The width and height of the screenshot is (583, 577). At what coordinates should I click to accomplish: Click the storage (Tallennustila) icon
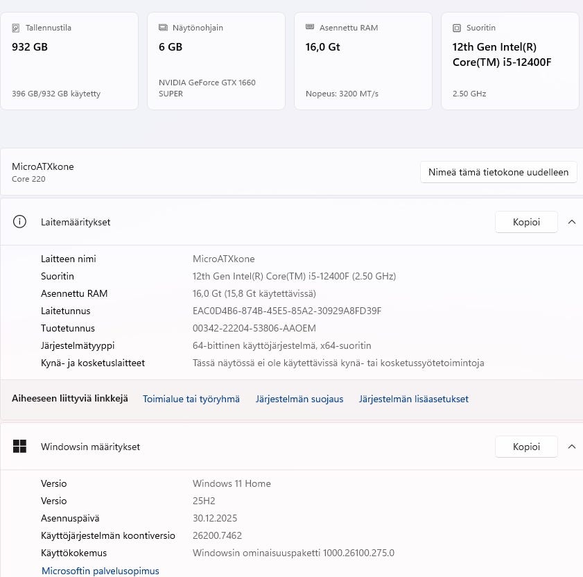17,28
